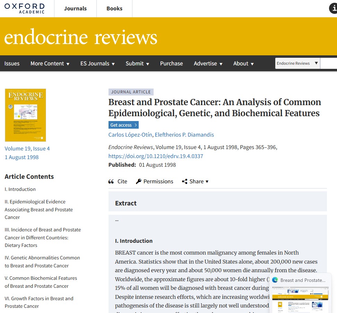Go to Volume 19, Issue 4 link

tap(27, 149)
